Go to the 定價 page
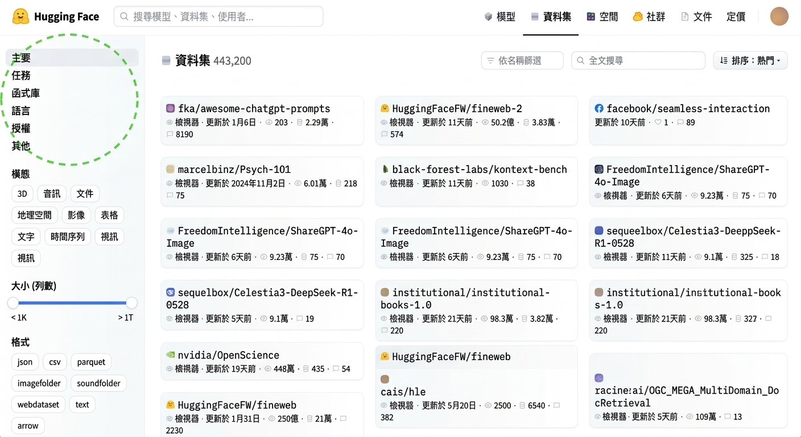801x437 pixels. tap(736, 17)
